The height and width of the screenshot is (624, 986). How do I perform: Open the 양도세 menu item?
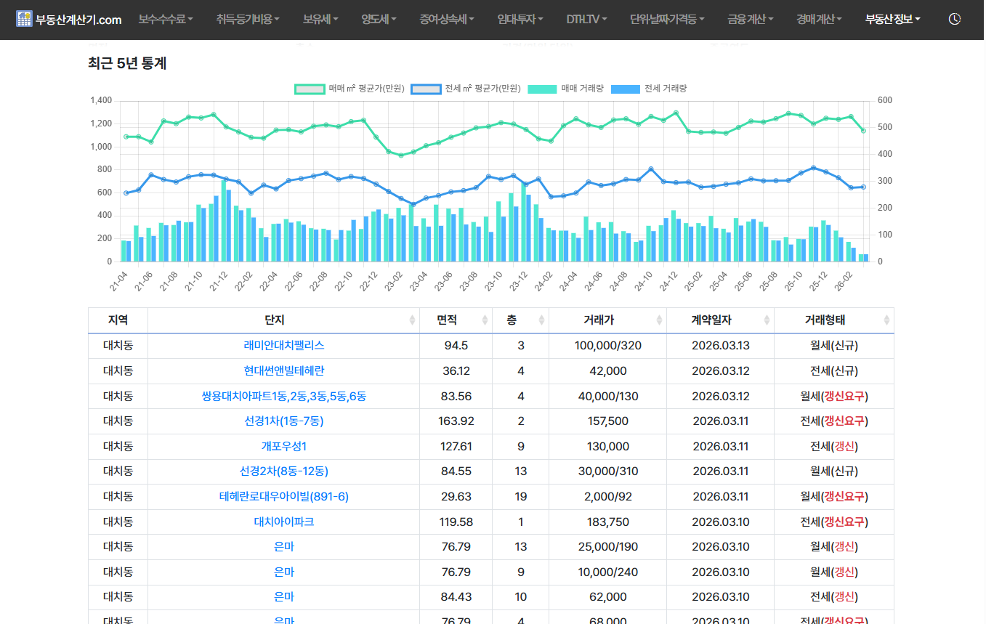379,20
